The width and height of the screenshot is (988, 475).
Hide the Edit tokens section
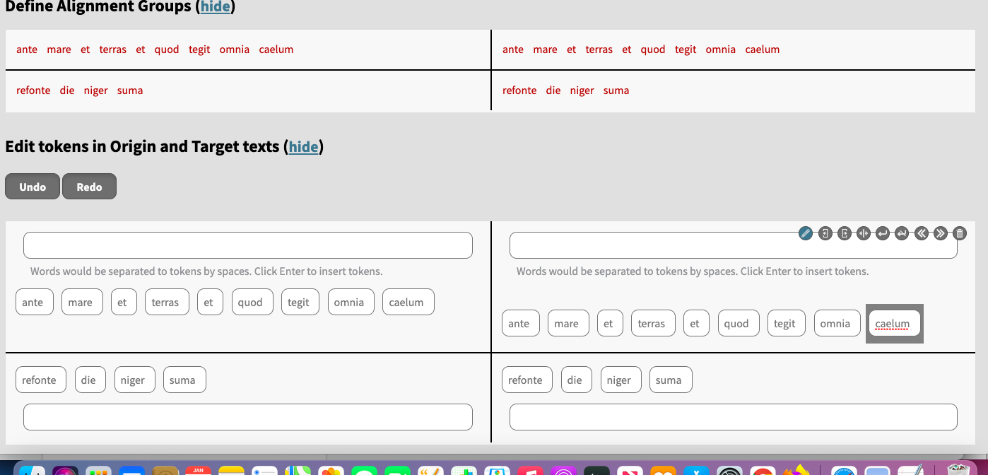click(303, 147)
